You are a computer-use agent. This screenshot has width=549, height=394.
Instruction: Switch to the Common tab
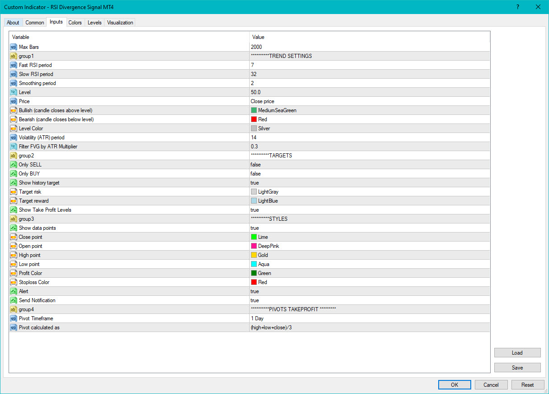coord(35,23)
